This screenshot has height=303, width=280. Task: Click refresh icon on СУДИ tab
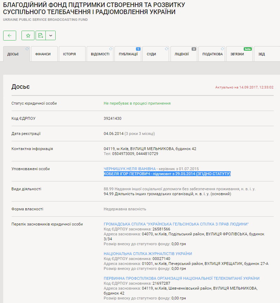pyautogui.click(x=167, y=49)
